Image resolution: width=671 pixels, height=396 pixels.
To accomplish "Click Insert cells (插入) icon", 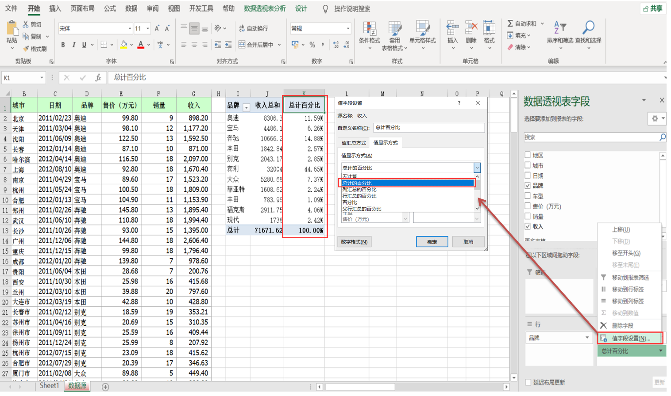I will coord(452,28).
